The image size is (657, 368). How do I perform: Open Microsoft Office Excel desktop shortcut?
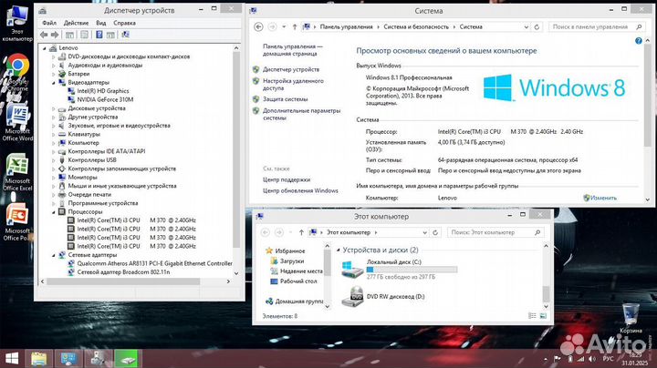coord(17,172)
